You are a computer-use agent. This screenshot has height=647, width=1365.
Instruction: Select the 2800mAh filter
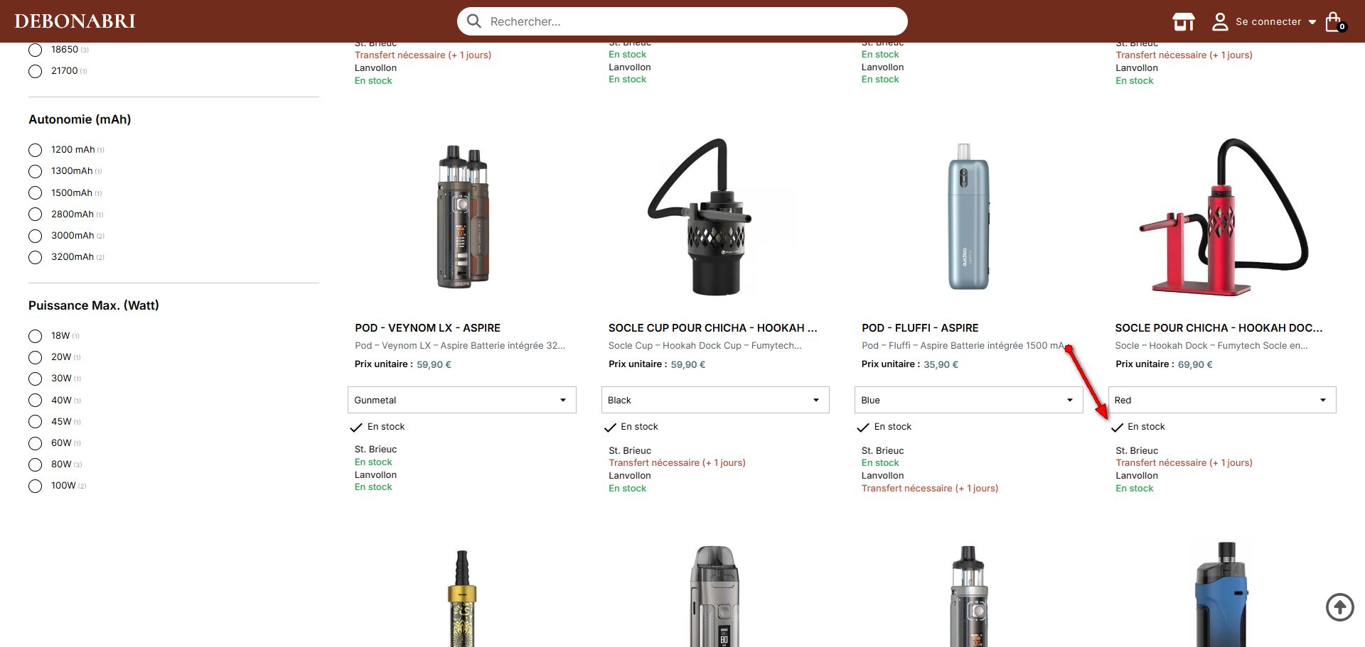36,214
